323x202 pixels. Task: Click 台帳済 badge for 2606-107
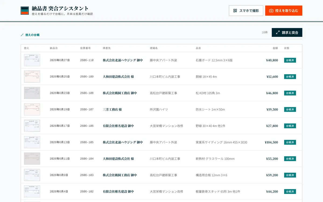click(x=290, y=109)
